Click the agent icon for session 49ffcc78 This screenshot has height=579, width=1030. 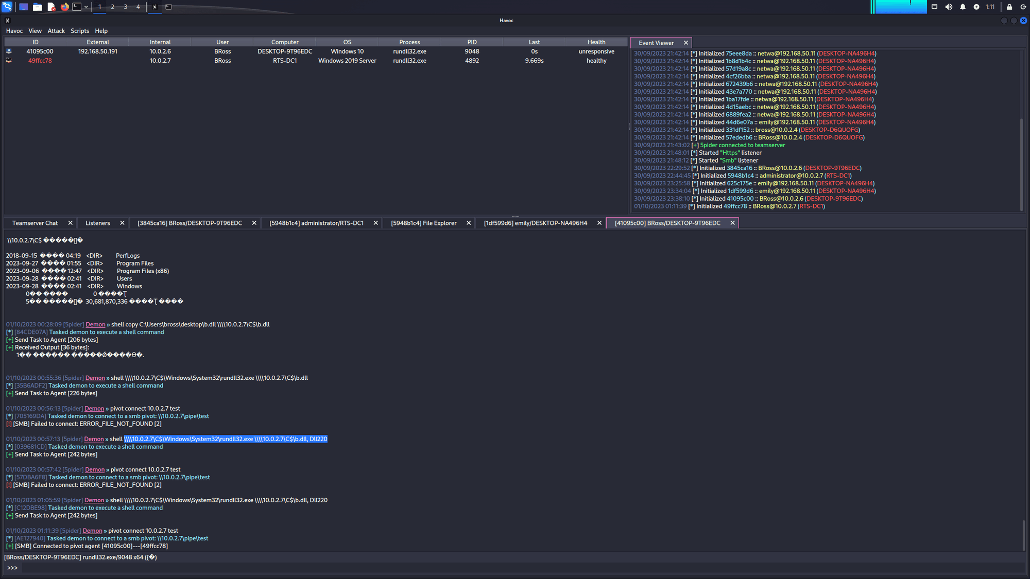click(x=9, y=61)
